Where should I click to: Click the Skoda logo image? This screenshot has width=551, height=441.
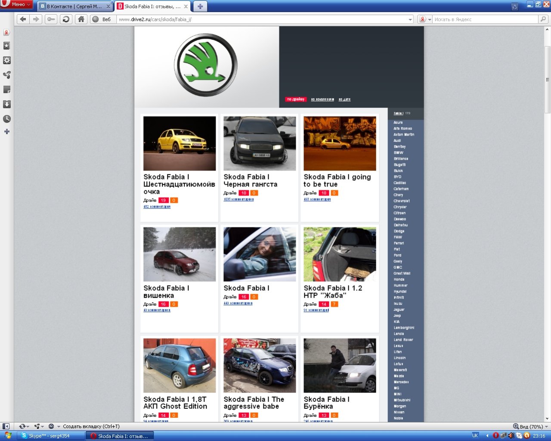click(206, 65)
